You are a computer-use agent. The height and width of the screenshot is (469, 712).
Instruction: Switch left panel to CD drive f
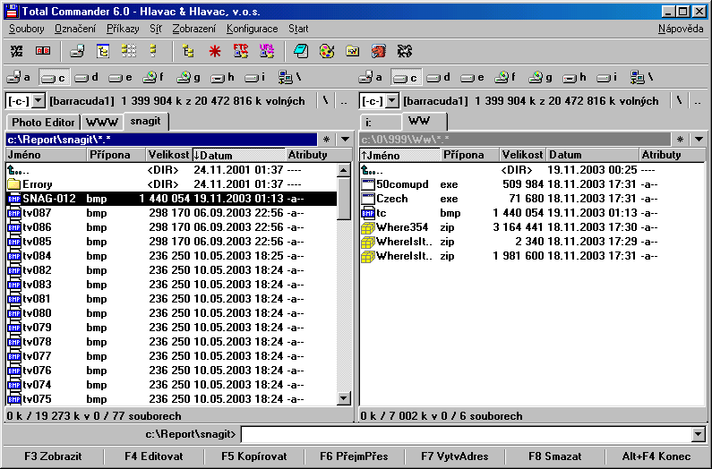pos(153,78)
